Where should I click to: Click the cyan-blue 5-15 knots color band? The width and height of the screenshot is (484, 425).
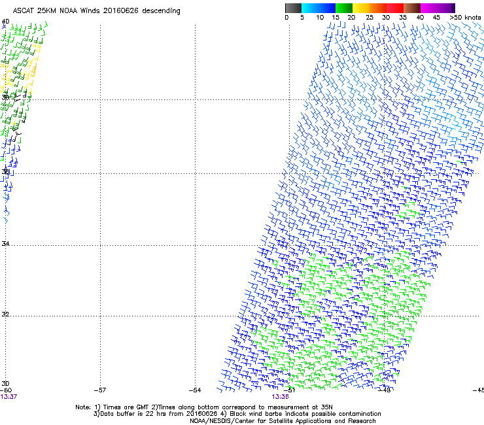coord(319,8)
